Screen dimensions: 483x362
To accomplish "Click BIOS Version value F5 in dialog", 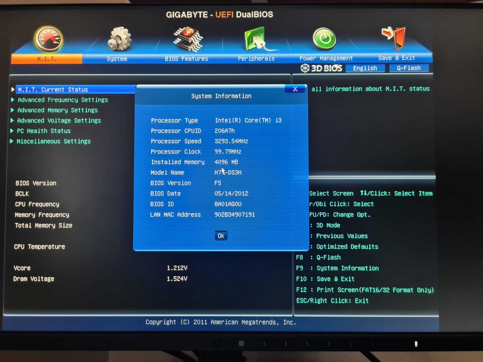I will click(218, 183).
